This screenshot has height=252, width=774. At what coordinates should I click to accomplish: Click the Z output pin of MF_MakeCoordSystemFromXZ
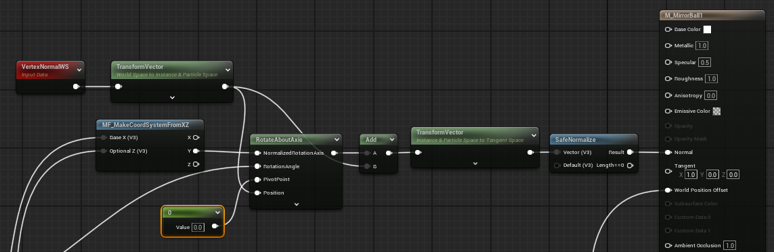(196, 164)
